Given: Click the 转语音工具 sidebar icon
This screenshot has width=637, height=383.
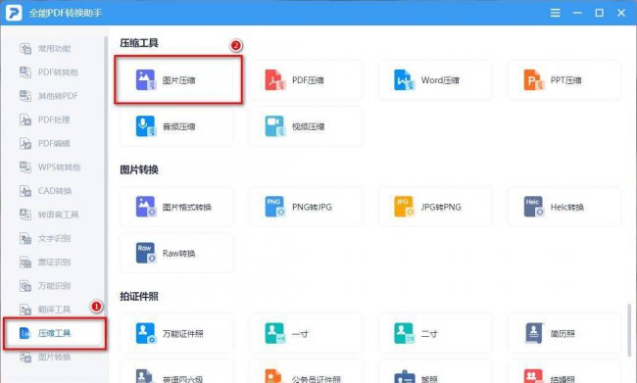Looking at the screenshot, I should click(x=25, y=215).
